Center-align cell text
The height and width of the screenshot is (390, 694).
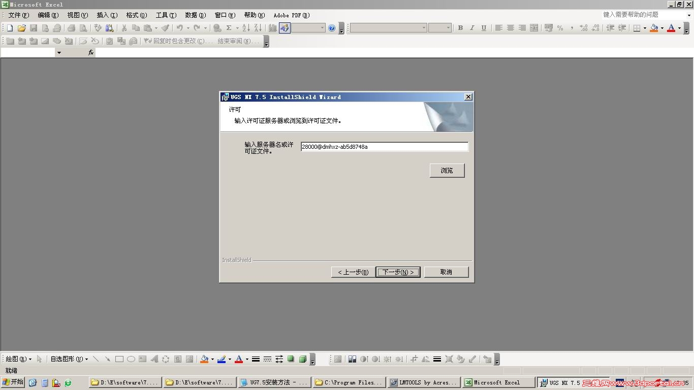[510, 28]
